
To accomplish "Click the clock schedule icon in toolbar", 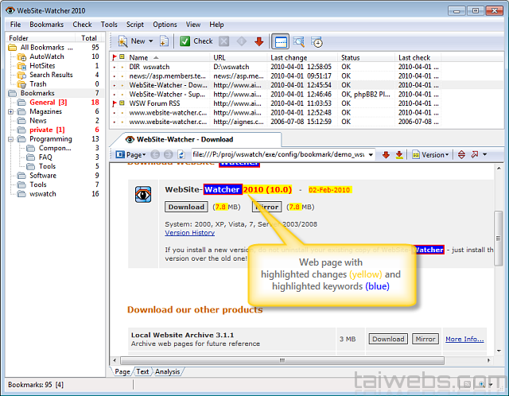I will (317, 41).
